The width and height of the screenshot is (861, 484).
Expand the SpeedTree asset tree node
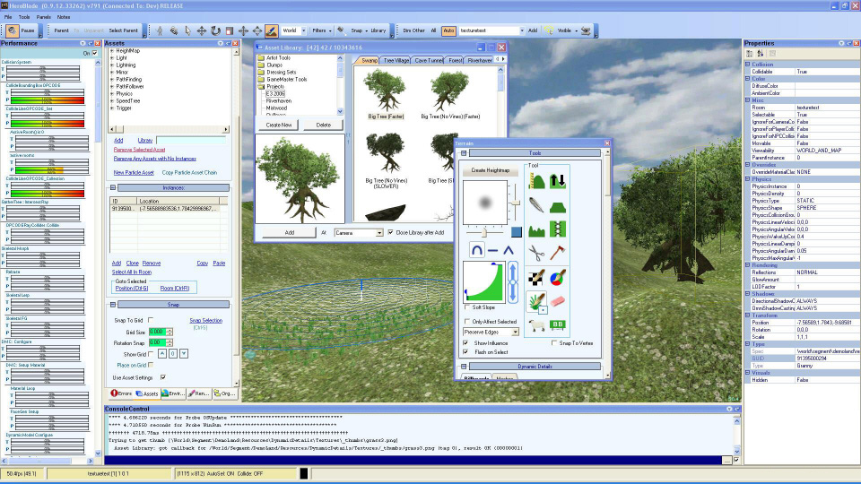(111, 100)
